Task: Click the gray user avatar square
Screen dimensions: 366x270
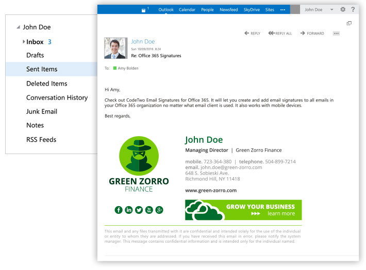Action: [295, 10]
